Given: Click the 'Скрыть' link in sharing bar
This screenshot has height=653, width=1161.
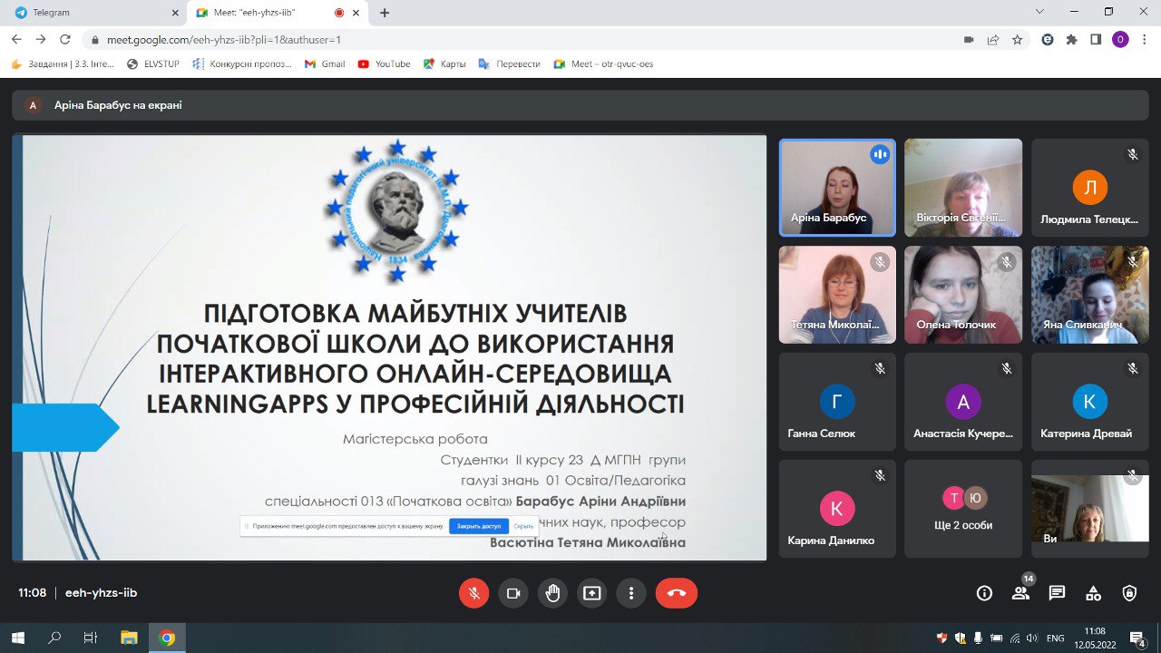Looking at the screenshot, I should [x=523, y=526].
